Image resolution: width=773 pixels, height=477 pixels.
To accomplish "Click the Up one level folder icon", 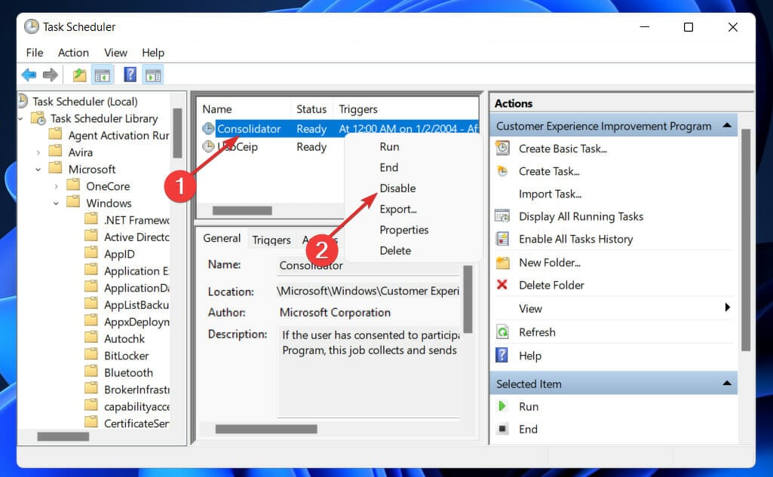I will tap(79, 75).
